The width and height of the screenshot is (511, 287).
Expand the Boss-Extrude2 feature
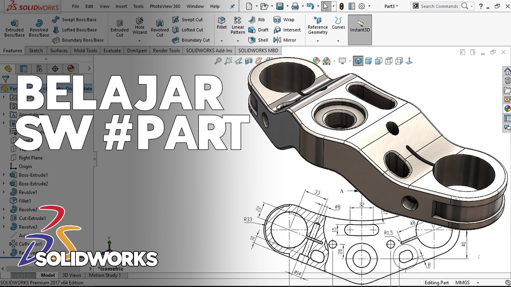pos(4,184)
